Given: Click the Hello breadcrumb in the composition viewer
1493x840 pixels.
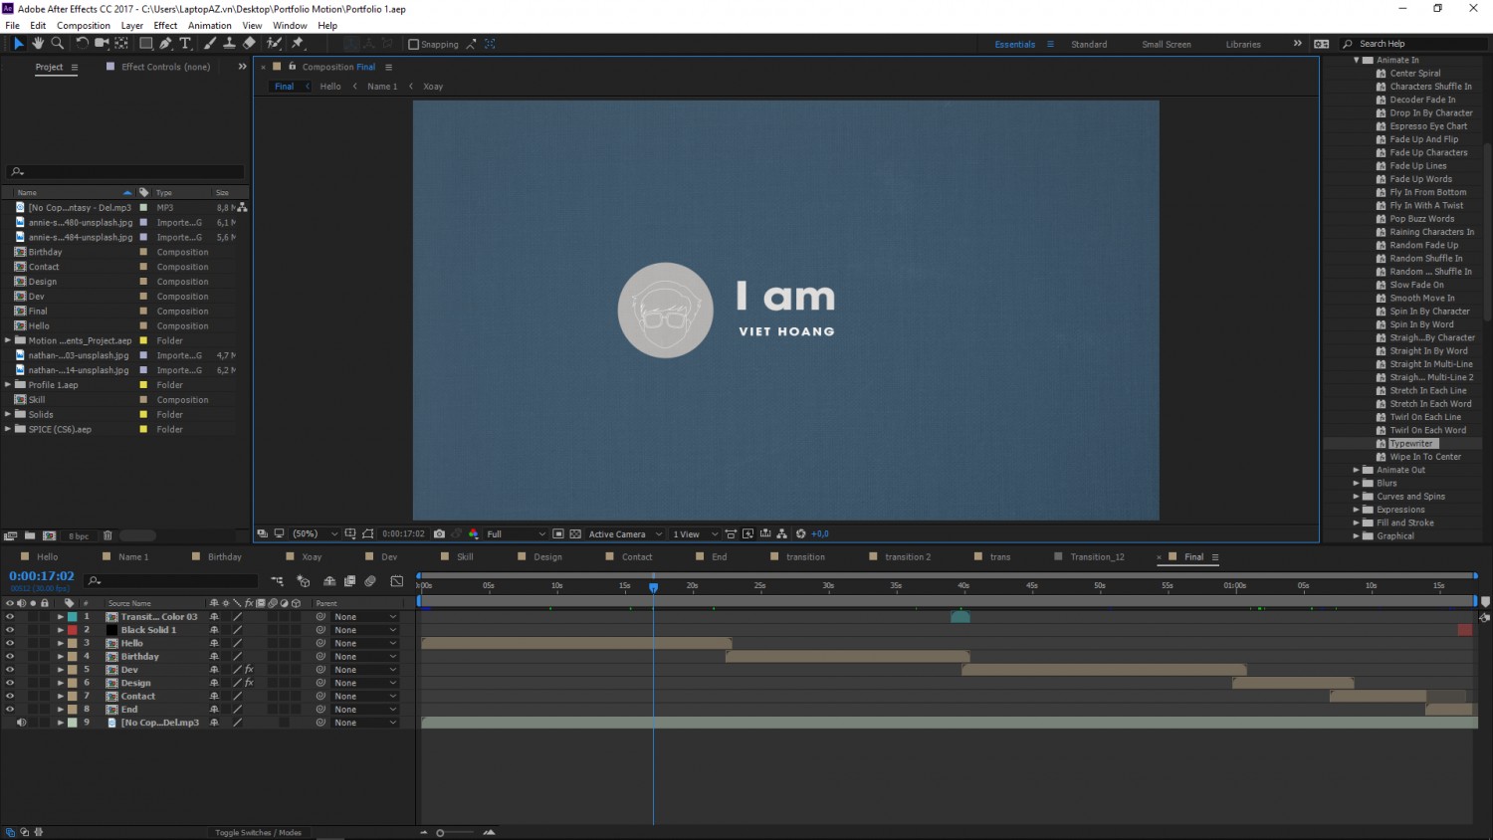Looking at the screenshot, I should pyautogui.click(x=330, y=87).
